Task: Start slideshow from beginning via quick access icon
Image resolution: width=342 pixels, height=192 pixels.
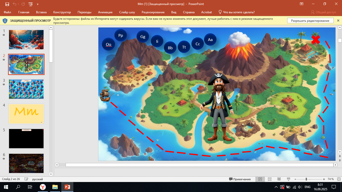Action: pyautogui.click(x=31, y=4)
